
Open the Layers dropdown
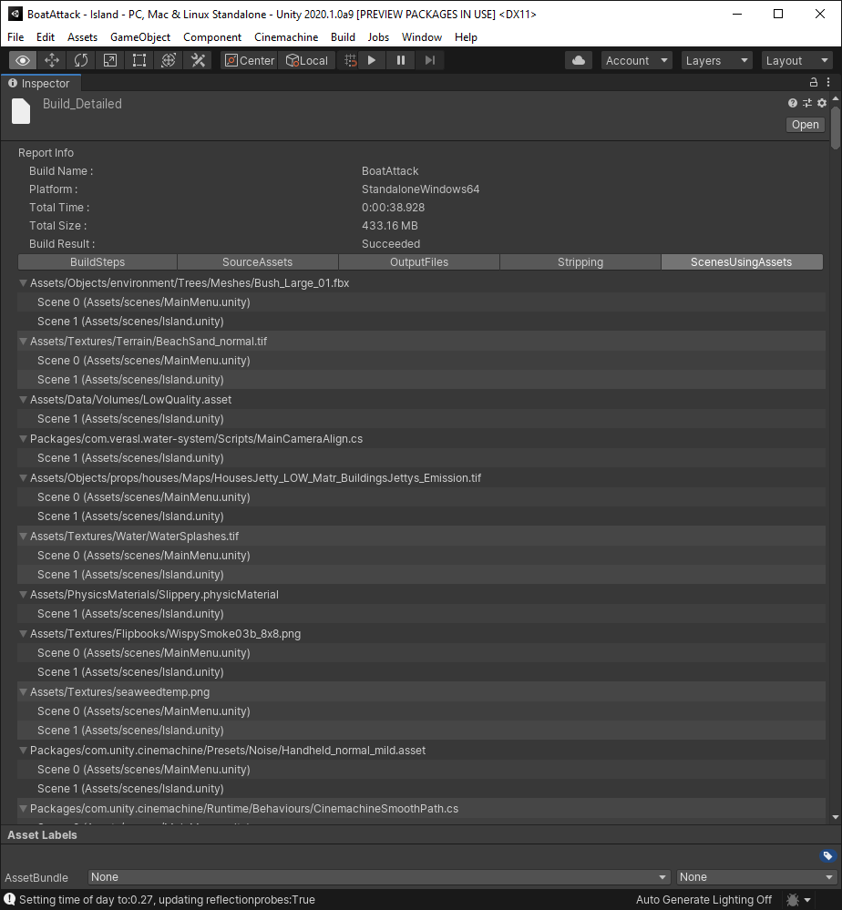pyautogui.click(x=716, y=60)
